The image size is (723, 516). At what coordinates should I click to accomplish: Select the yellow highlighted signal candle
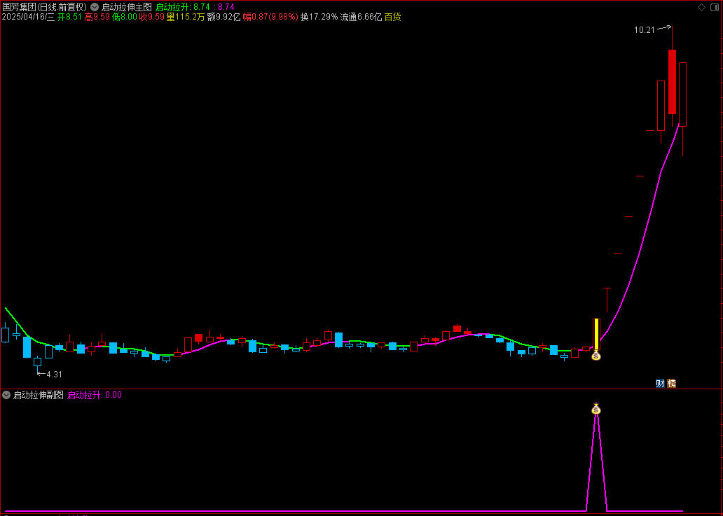click(596, 335)
